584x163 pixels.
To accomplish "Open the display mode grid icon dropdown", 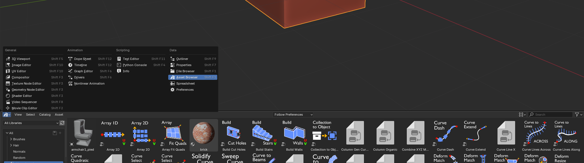I will pos(522,115).
